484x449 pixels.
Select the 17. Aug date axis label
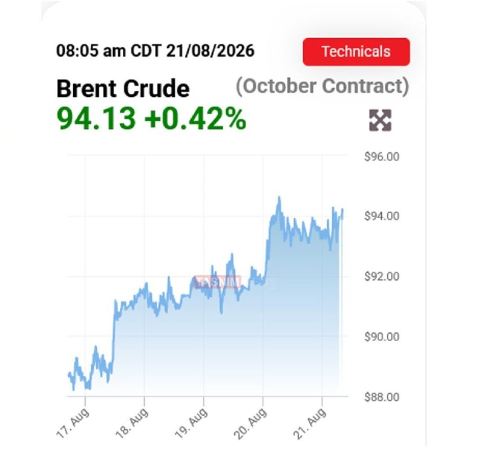73,423
